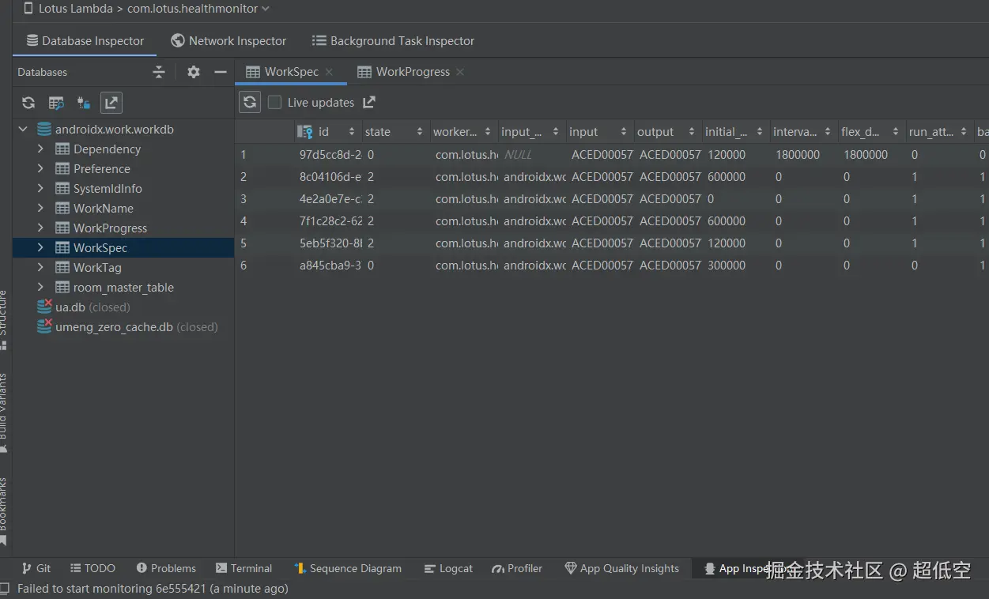The image size is (989, 599).
Task: Toggle the Live updates checkbox
Action: 274,102
